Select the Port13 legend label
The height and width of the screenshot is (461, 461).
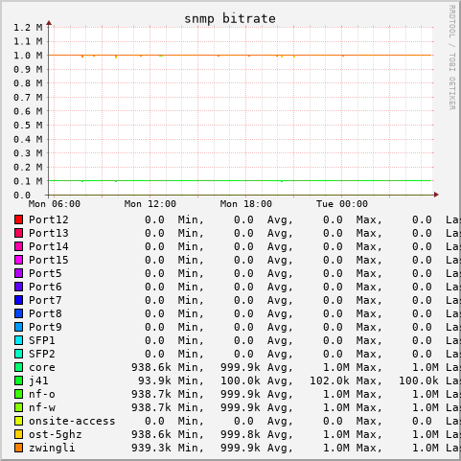tap(49, 233)
